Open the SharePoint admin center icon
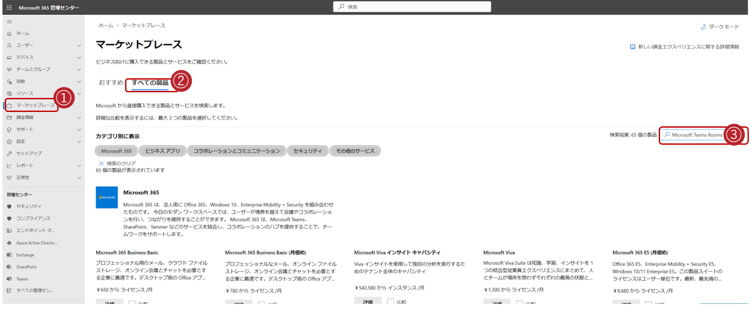751x324 pixels. pos(9,267)
